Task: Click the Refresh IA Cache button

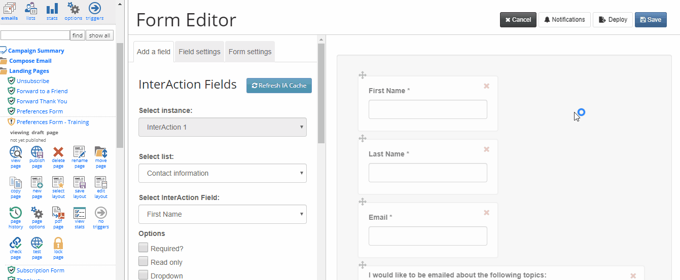Action: coord(279,86)
